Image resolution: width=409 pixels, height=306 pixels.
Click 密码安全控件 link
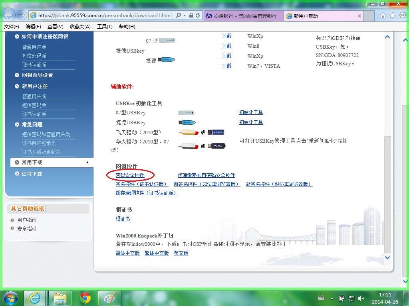click(x=130, y=175)
